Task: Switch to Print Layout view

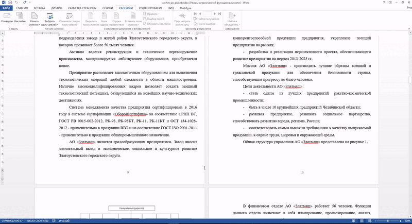Action: tap(362, 221)
